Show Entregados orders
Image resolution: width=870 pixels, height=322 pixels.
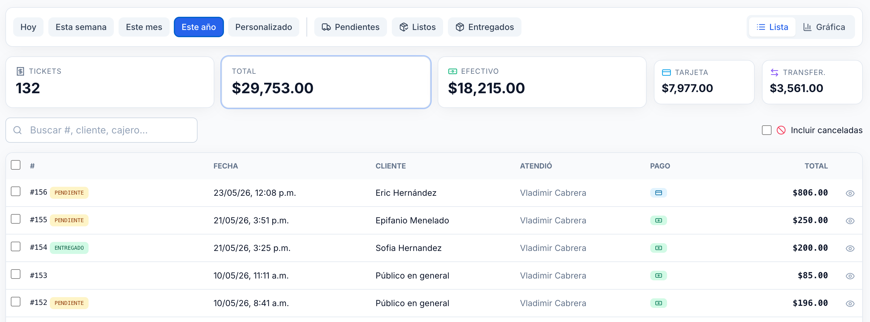[484, 27]
